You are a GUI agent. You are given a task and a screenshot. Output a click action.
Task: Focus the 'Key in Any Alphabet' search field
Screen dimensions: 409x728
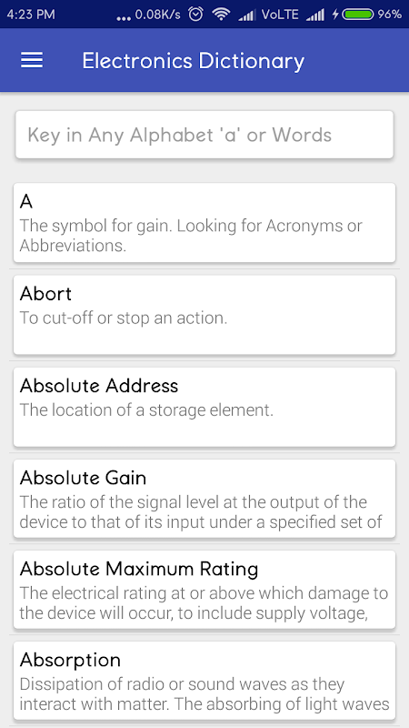[204, 135]
